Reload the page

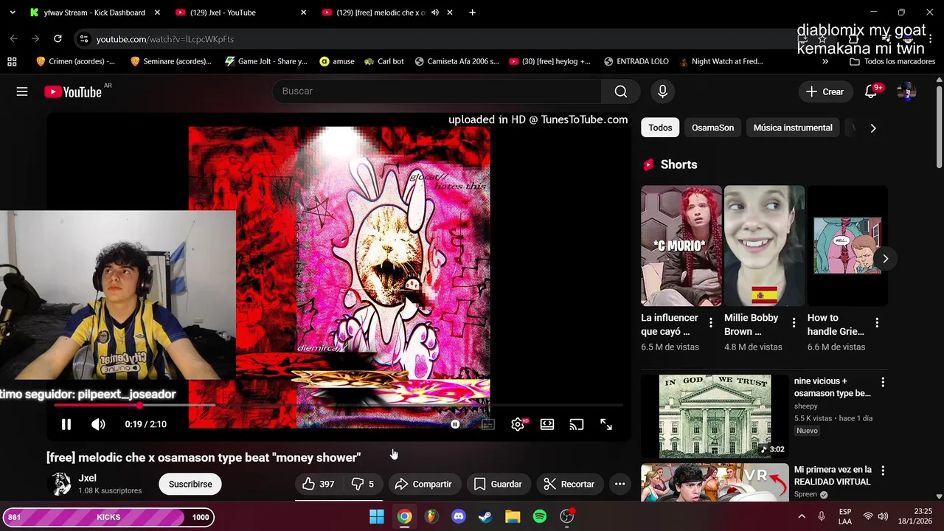[58, 39]
